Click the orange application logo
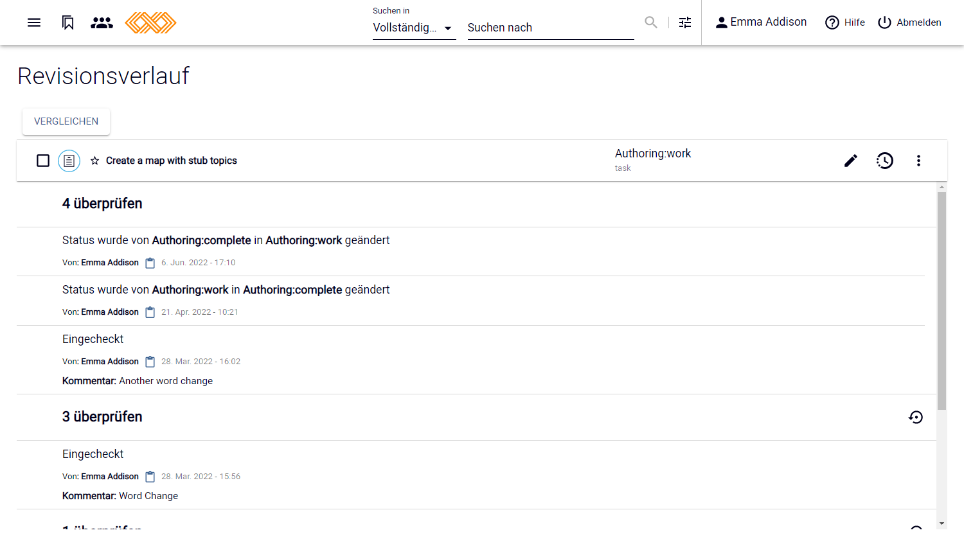This screenshot has height=546, width=964. [x=150, y=22]
